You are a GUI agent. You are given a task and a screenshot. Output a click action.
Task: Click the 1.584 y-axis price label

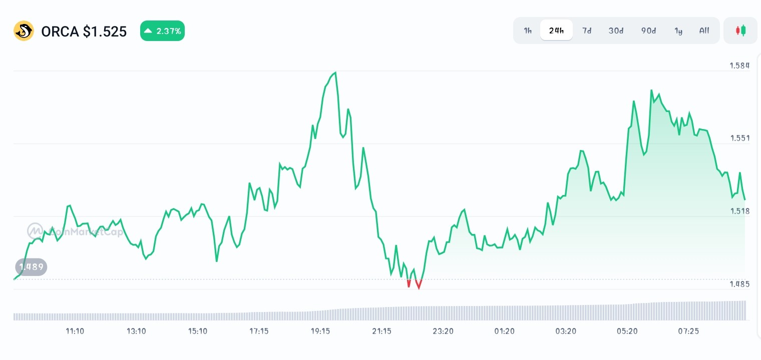[739, 65]
